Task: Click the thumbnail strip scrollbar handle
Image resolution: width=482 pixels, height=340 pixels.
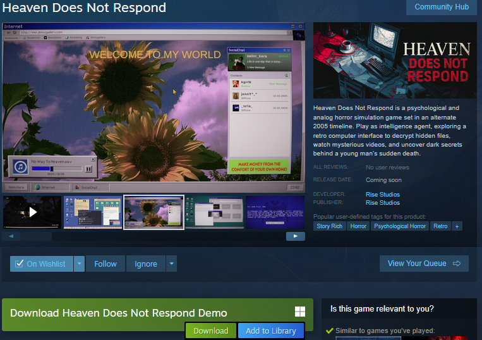Action: pos(37,236)
